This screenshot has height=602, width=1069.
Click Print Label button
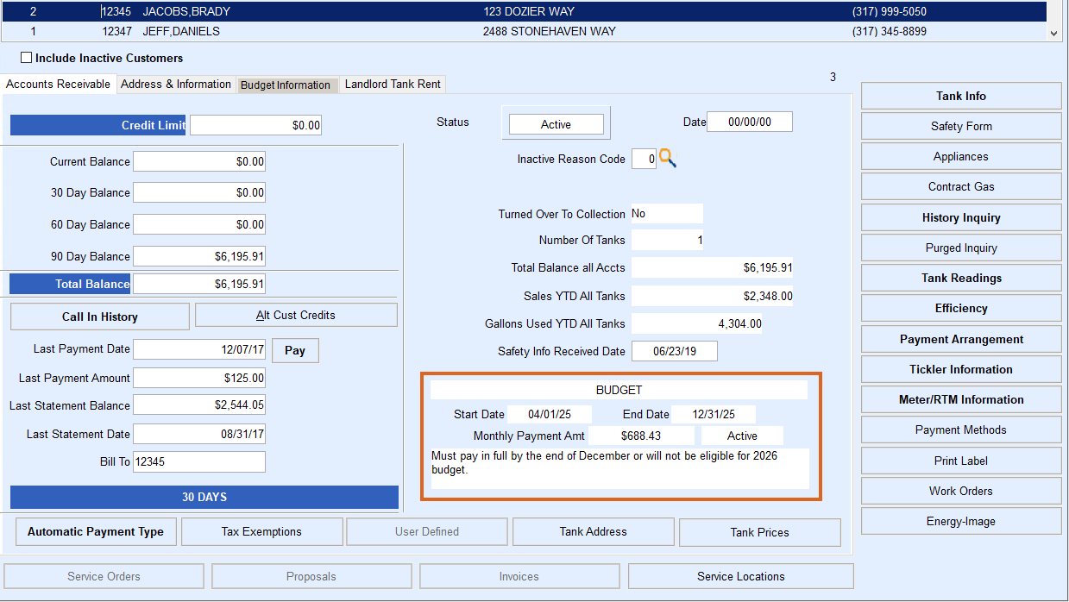click(x=961, y=461)
